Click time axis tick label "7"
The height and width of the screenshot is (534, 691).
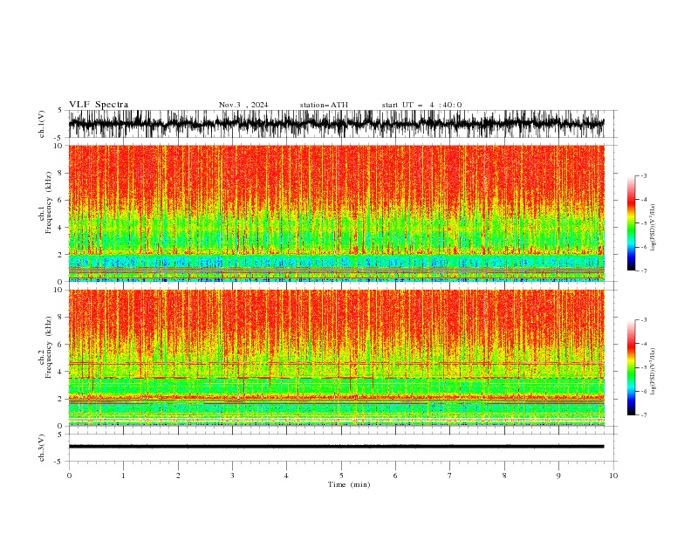point(450,476)
